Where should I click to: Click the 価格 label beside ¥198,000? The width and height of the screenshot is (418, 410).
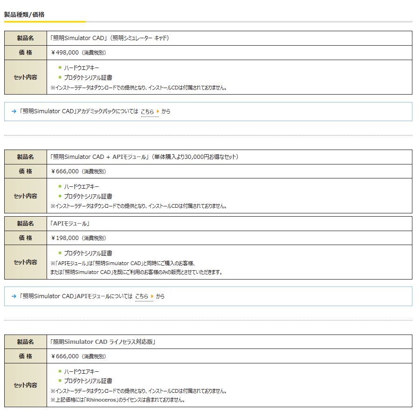26,238
